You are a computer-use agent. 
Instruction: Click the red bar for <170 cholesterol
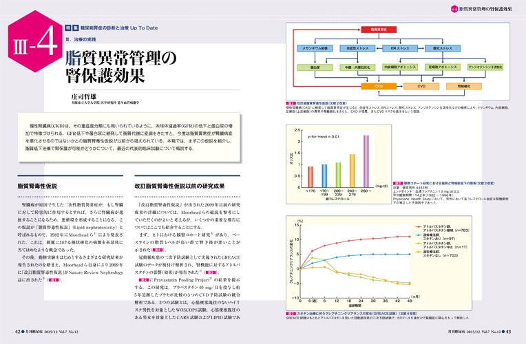point(311,177)
